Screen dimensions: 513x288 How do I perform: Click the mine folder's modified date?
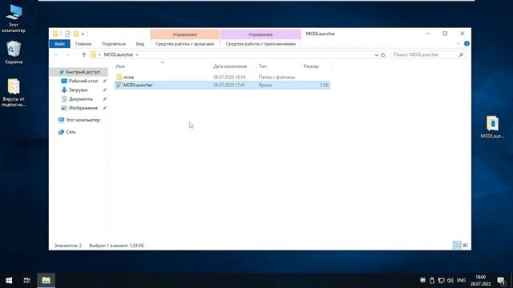click(229, 77)
